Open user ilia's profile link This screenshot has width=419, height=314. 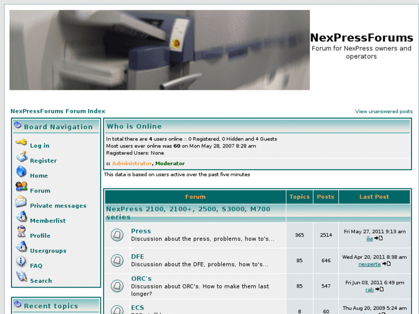[369, 239]
